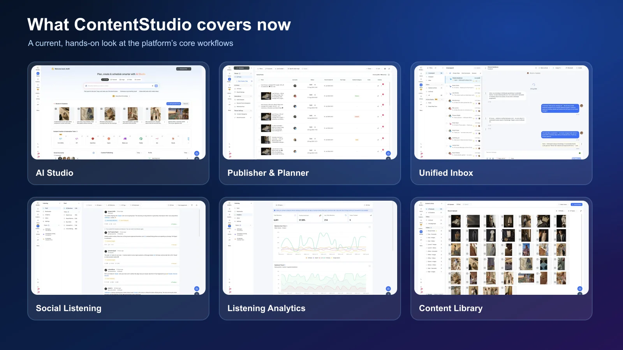Tick checkbox of Publisher post row with red Launch tag
This screenshot has height=350, width=623.
click(x=259, y=117)
